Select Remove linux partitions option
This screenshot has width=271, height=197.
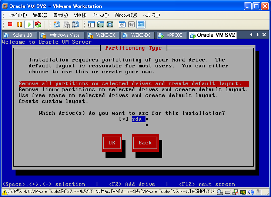(x=133, y=90)
